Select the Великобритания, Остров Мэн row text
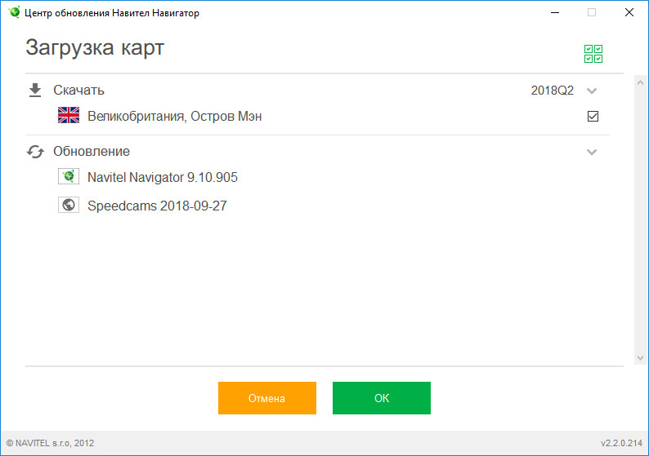The width and height of the screenshot is (649, 456). [x=175, y=116]
